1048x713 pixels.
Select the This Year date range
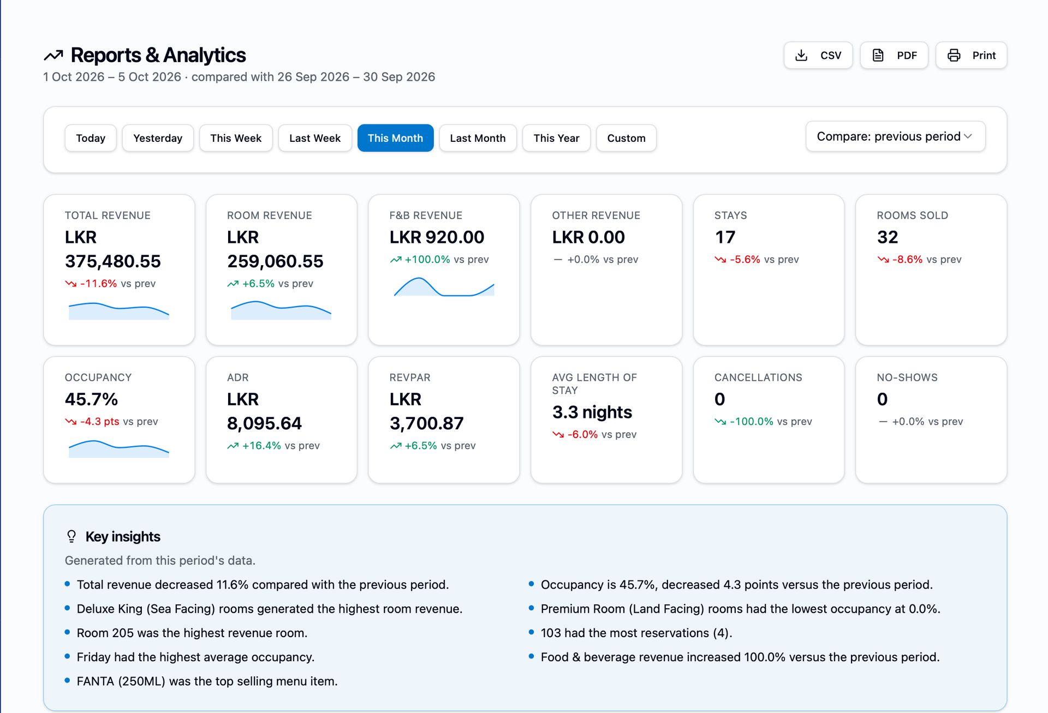(556, 138)
